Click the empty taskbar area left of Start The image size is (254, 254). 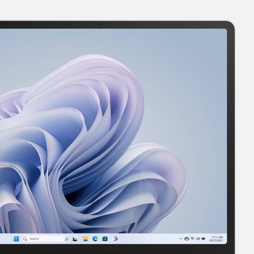[x=5, y=239]
